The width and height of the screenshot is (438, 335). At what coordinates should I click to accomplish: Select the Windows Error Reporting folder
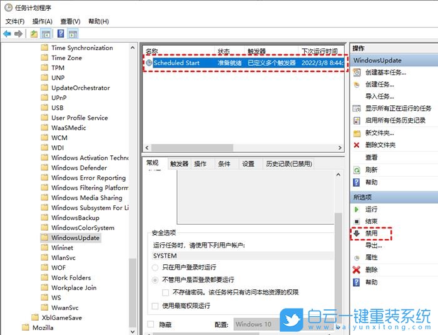click(x=89, y=178)
